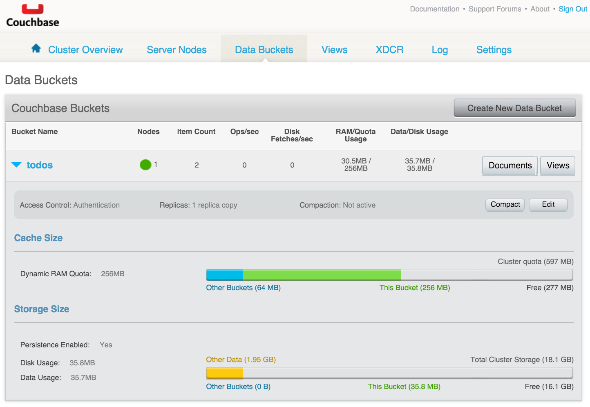Click the Storage Size section heading

[x=42, y=309]
